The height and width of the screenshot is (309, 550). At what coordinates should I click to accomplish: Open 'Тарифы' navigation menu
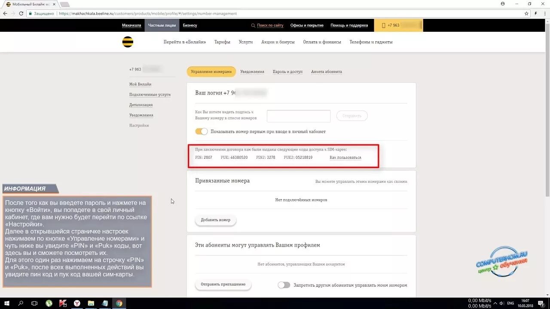click(x=223, y=42)
